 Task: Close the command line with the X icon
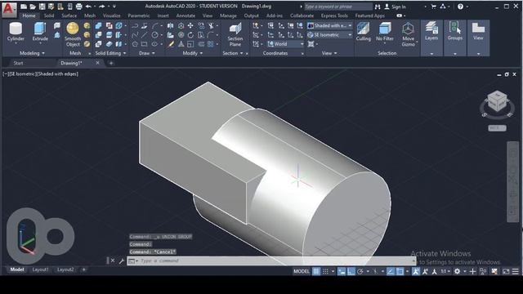tap(113, 261)
